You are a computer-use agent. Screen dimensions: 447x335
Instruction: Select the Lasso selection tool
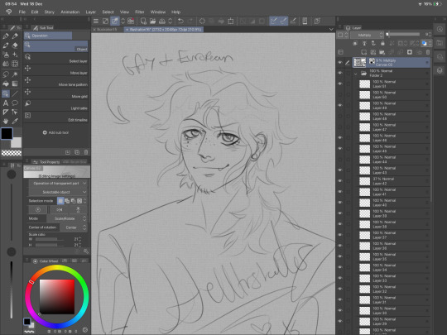click(6, 74)
